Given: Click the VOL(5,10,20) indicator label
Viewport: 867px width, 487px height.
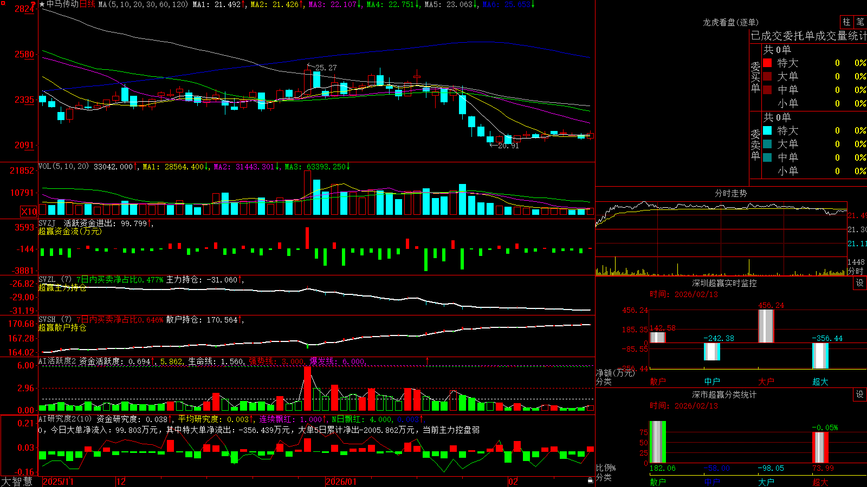Looking at the screenshot, I should point(63,167).
